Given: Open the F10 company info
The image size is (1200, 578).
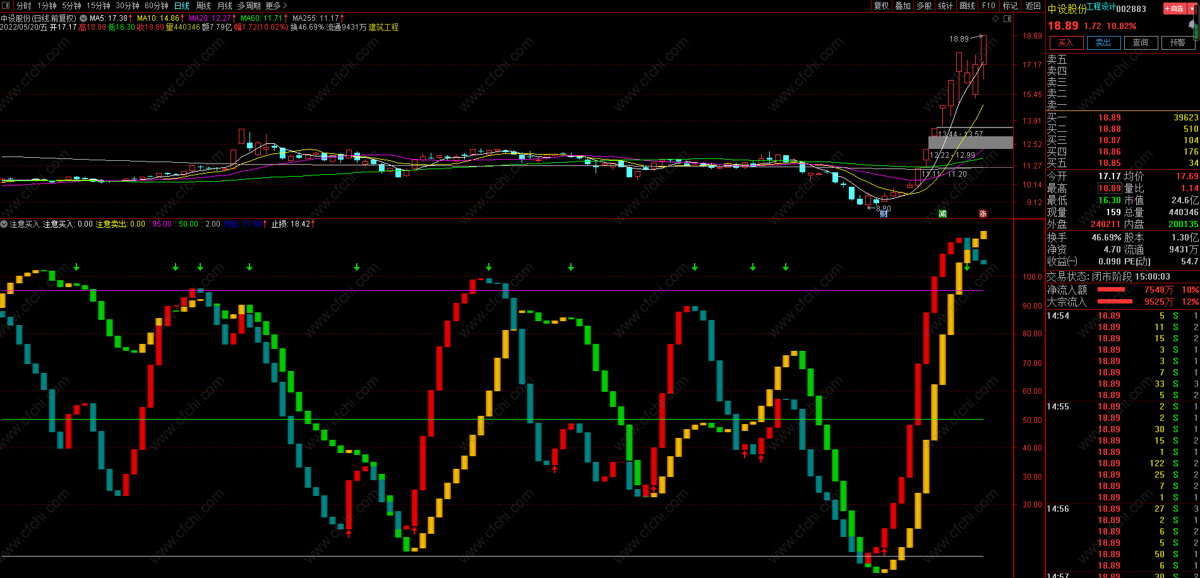Looking at the screenshot, I should coord(988,6).
